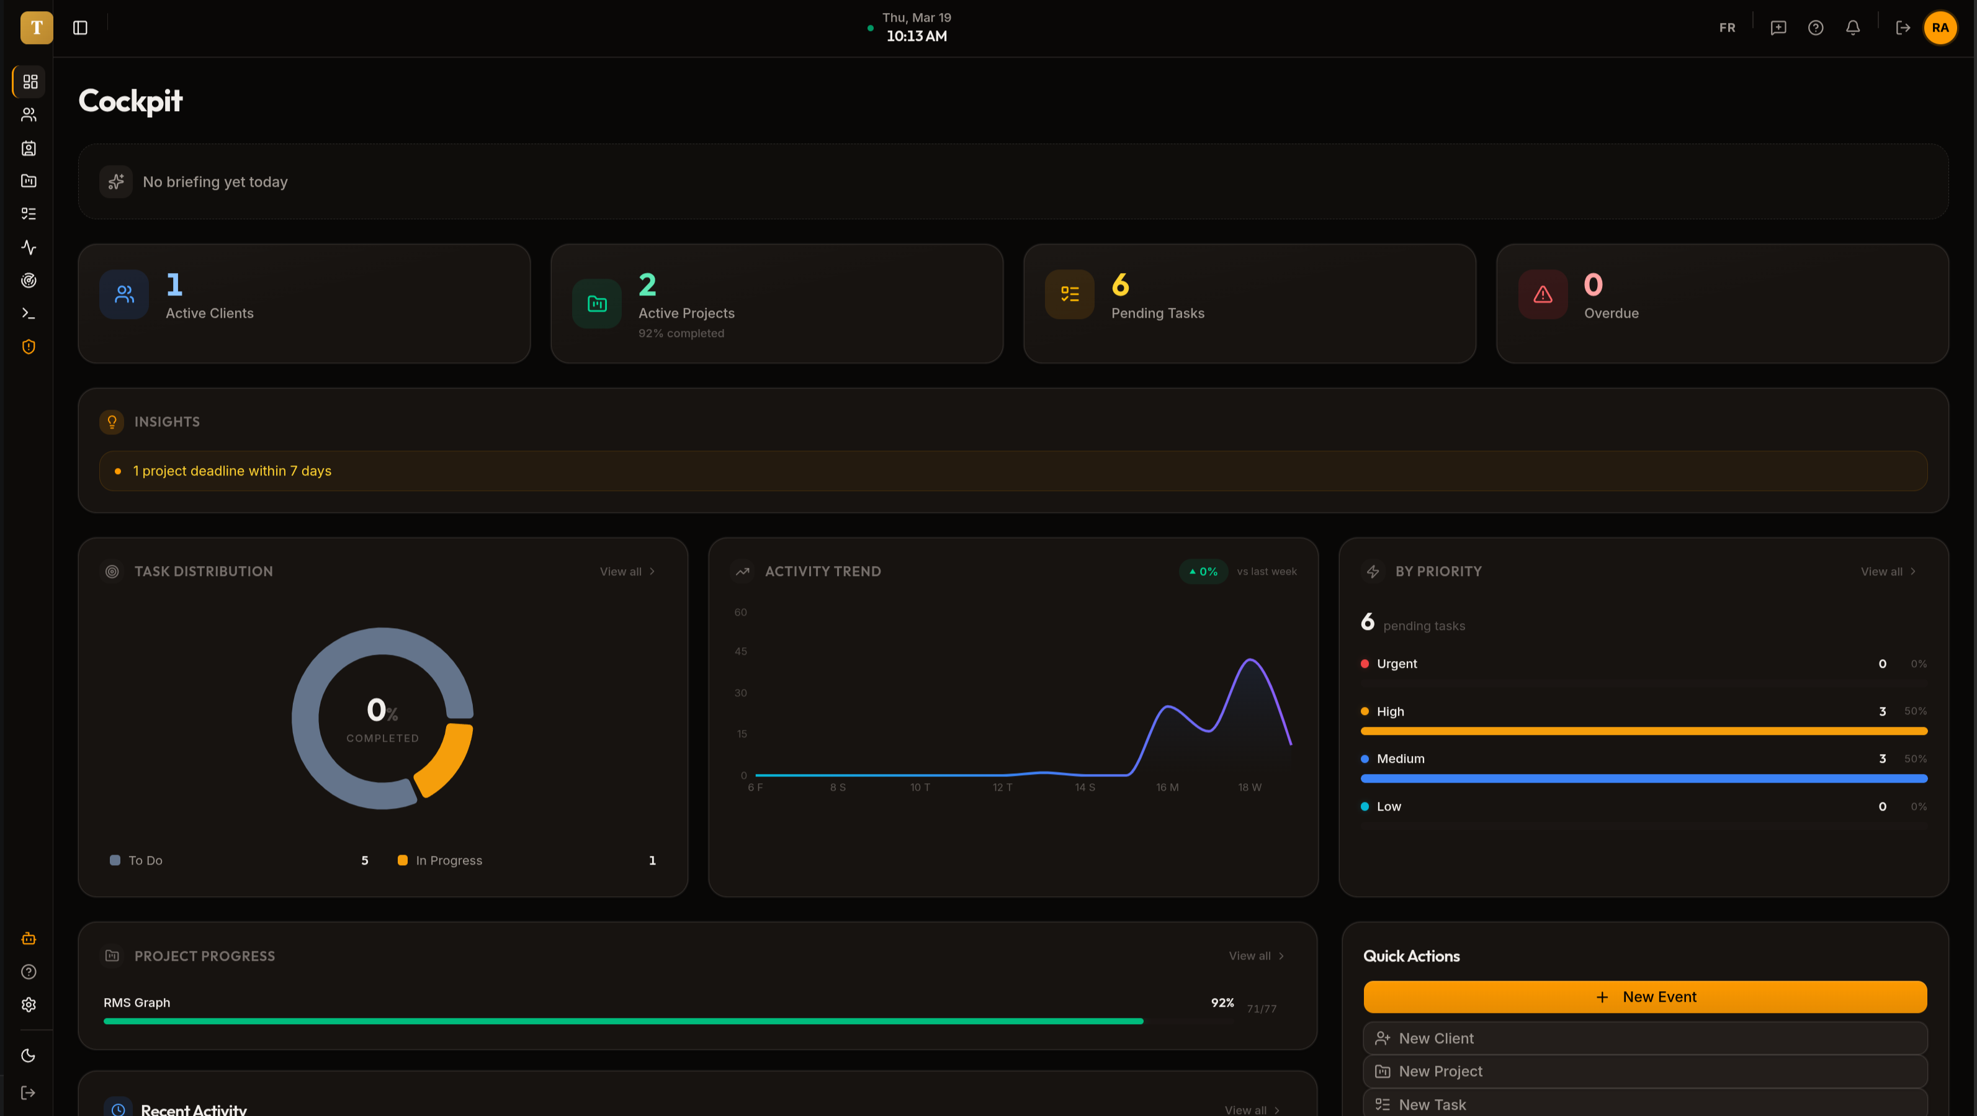Screen dimensions: 1977x1116
Task: Click the New Client quick action
Action: point(1644,1038)
